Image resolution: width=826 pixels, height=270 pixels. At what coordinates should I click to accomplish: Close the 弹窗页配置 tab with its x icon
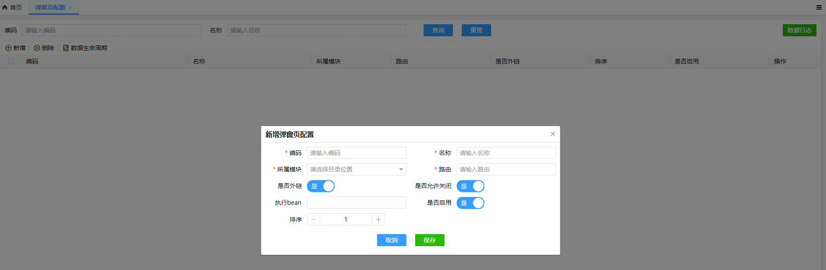tap(70, 8)
